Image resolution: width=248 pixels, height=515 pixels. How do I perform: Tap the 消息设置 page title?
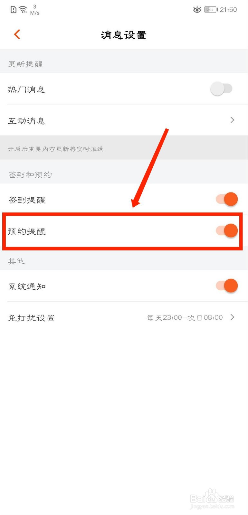(x=124, y=35)
